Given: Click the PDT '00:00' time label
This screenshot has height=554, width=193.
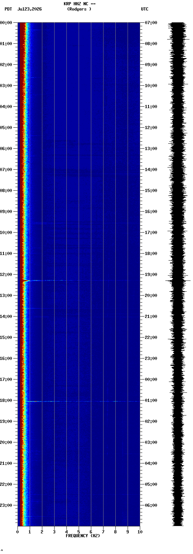Looking at the screenshot, I should 6,23.
